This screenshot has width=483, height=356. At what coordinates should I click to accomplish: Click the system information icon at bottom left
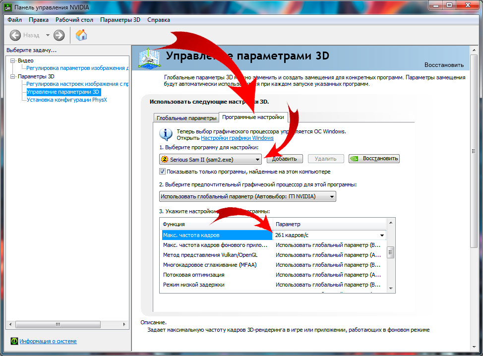[x=15, y=341]
